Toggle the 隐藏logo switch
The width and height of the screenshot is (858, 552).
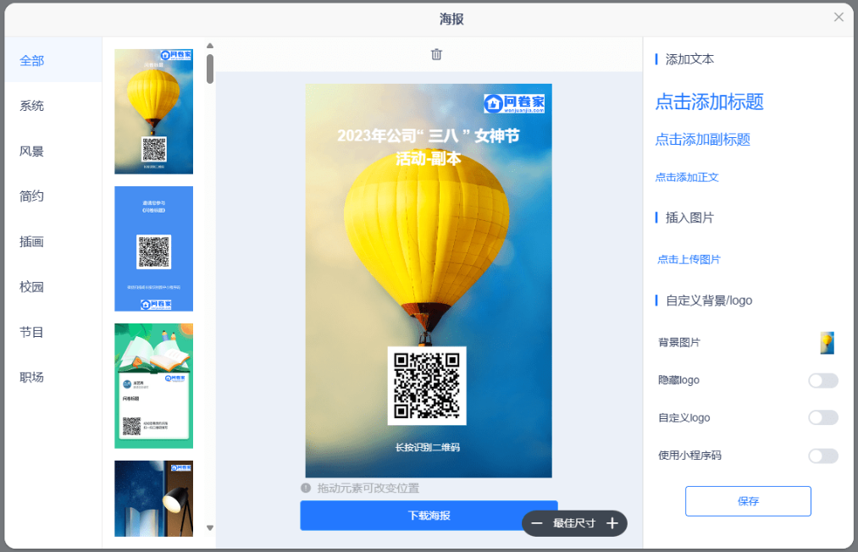(x=823, y=381)
